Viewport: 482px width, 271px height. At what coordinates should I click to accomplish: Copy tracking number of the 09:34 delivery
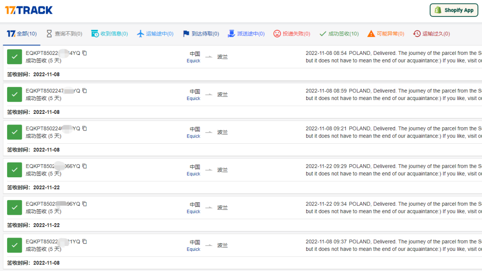(x=84, y=204)
